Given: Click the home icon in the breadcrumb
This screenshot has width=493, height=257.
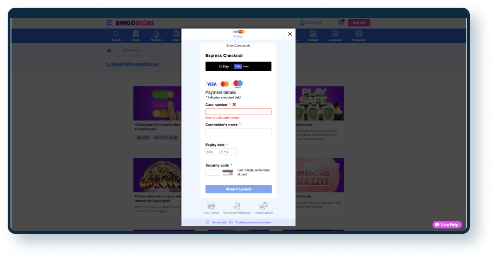Looking at the screenshot, I should [109, 50].
